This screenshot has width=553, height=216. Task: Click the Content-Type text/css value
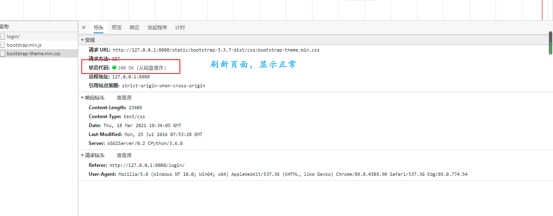coord(134,117)
